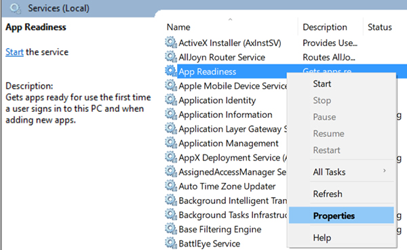This screenshot has height=250, width=407.
Task: Click the gear icon beside AppX Deployment Service
Action: [171, 157]
